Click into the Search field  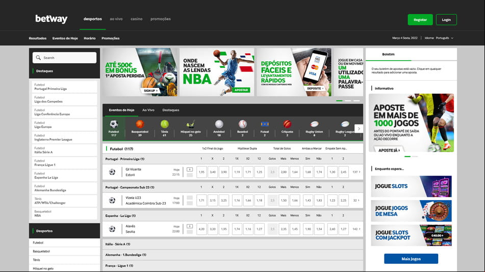click(x=65, y=58)
